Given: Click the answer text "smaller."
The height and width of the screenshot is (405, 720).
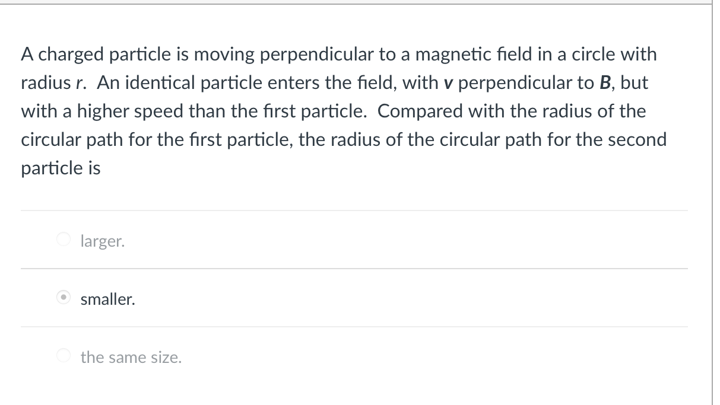Looking at the screenshot, I should (107, 299).
